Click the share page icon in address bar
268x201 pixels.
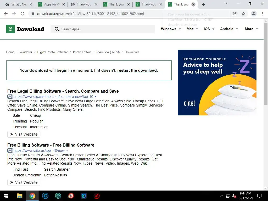(x=235, y=14)
